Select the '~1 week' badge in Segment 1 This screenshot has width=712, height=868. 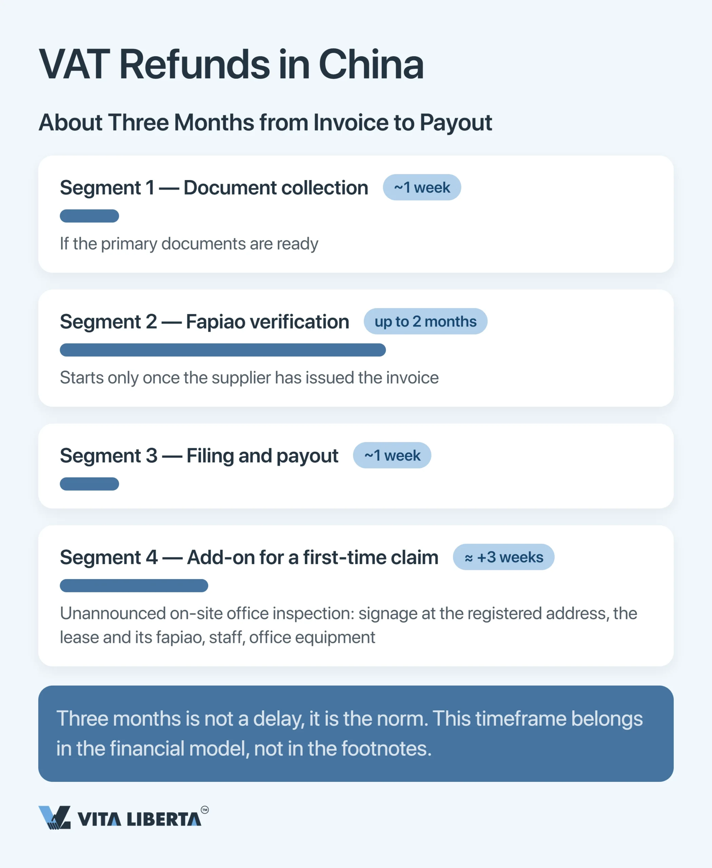(422, 188)
